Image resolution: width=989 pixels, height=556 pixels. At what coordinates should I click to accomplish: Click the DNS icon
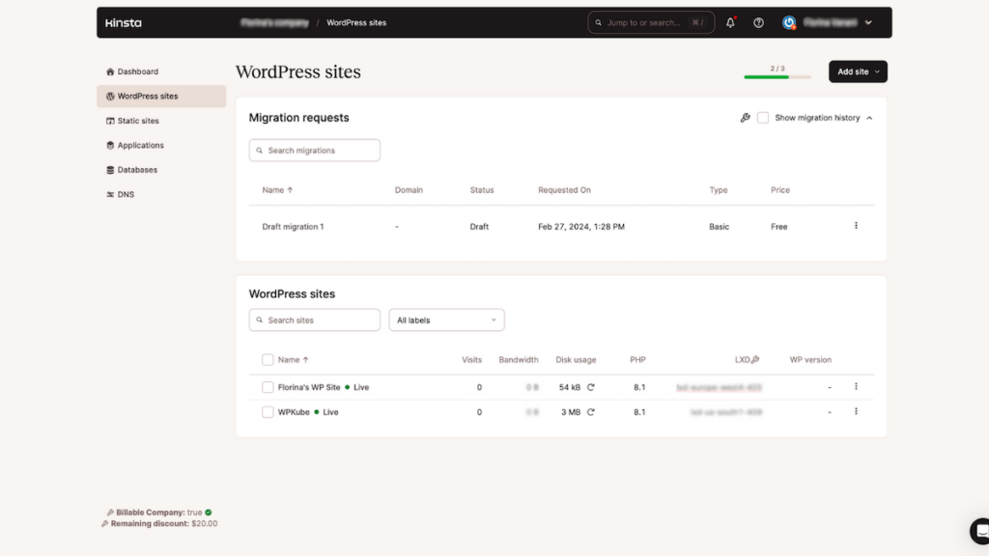[x=110, y=195]
